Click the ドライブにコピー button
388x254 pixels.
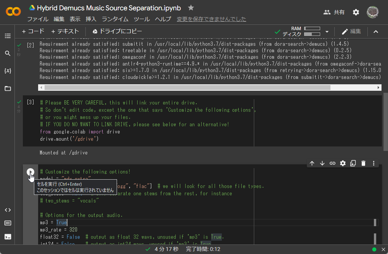(x=117, y=31)
